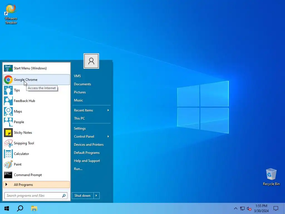Click the user account picture
Screen dimensions: 285x214
tap(91, 61)
